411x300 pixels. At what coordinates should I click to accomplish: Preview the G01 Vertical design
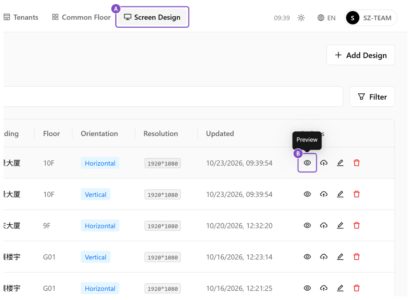pos(307,257)
